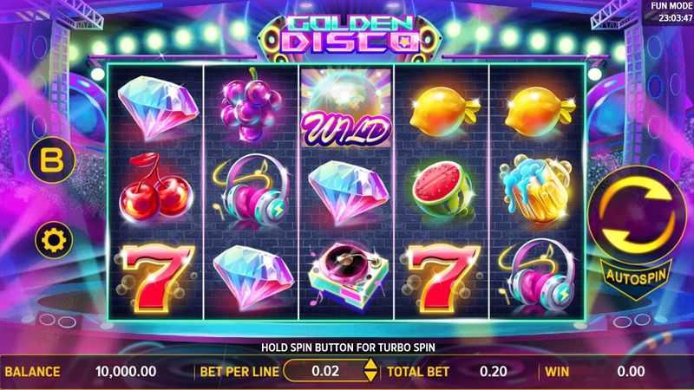The width and height of the screenshot is (694, 390).
Task: Click the cherries symbol on reel one
Action: tap(156, 187)
